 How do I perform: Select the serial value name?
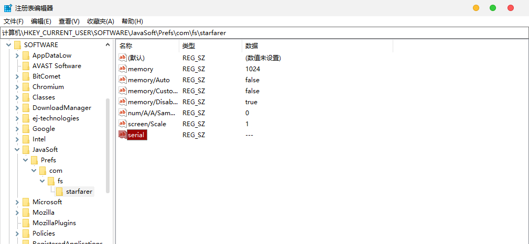[x=137, y=135]
